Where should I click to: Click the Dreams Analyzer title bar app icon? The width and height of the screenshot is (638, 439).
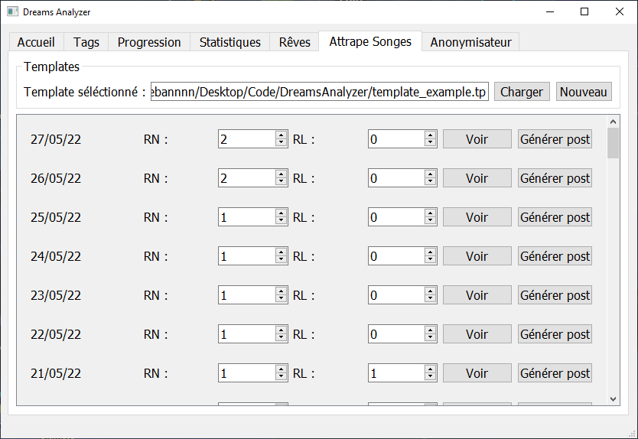(12, 12)
